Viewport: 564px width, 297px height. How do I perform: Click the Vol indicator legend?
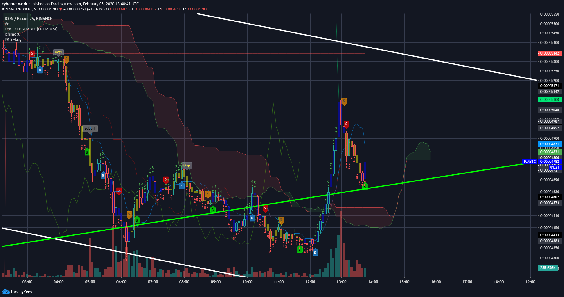click(7, 24)
